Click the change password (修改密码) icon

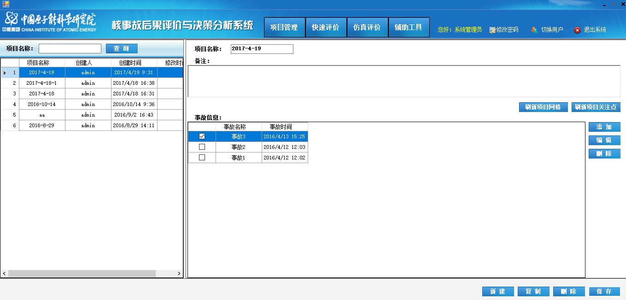[x=492, y=30]
